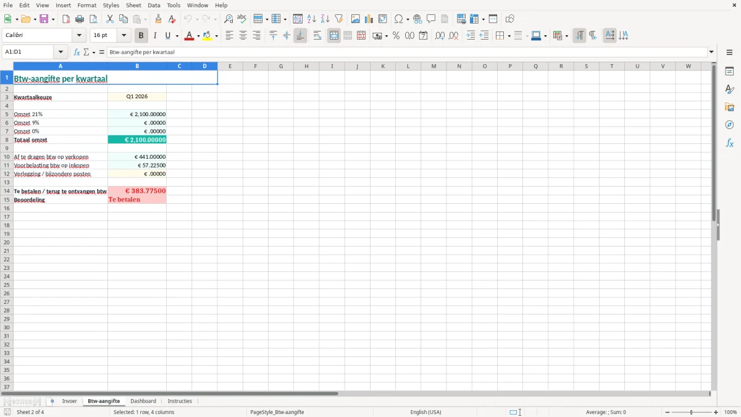
Task: Click the AutoFilter funnel icon
Action: coord(339,19)
